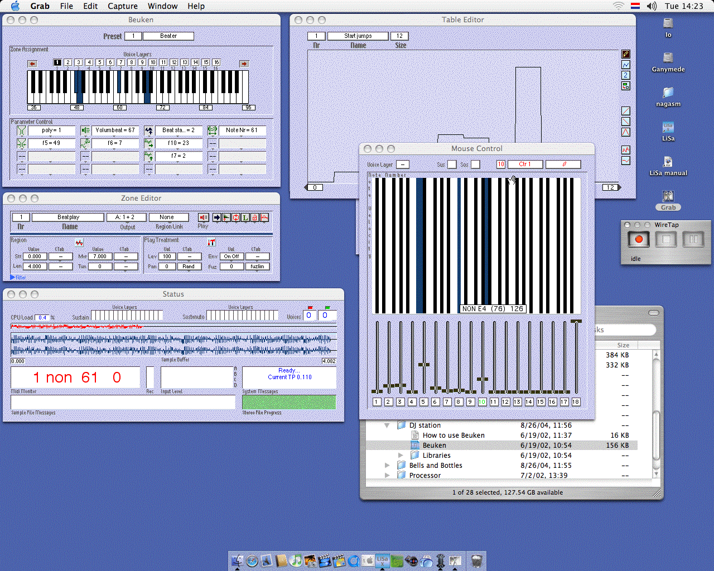
Task: Expand the filter disclosure triangle in Zone Editor
Action: (13, 277)
